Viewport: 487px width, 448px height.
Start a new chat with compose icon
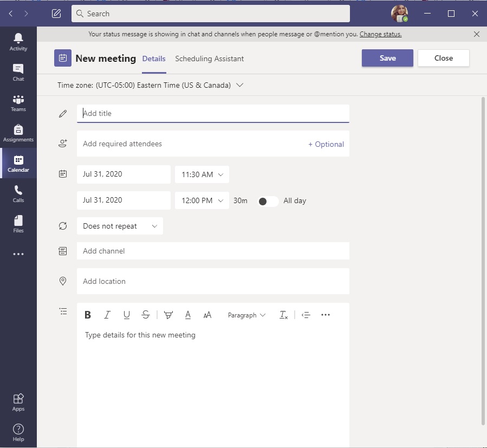56,14
